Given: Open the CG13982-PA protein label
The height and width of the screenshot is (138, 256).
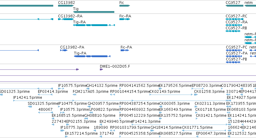Looking at the screenshot, I should point(72,47).
